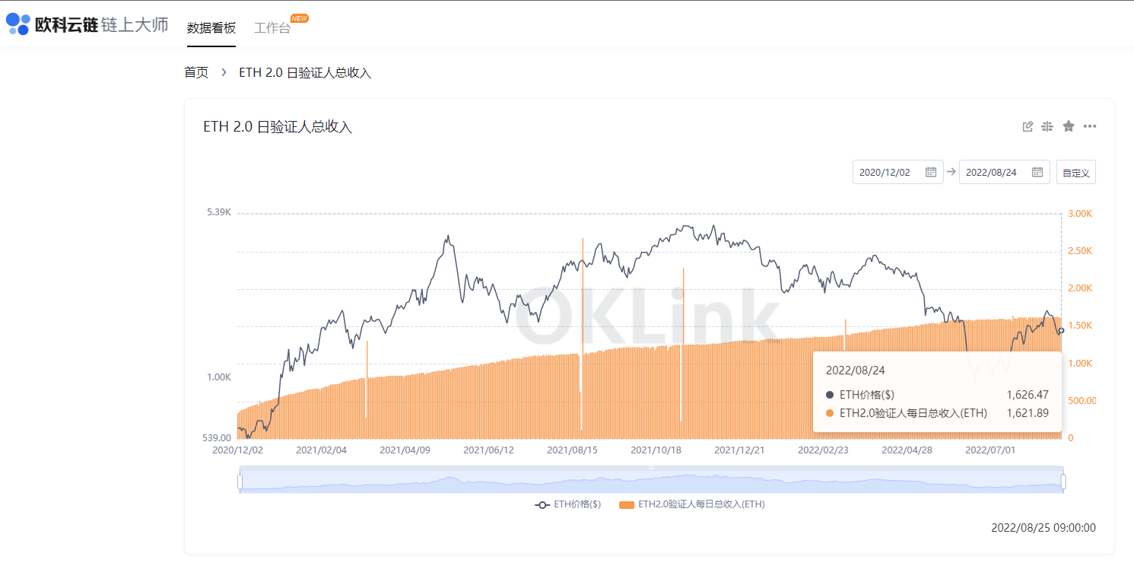Click the OKLink blue logo icon
Viewport: 1134px width, 569px height.
click(17, 24)
